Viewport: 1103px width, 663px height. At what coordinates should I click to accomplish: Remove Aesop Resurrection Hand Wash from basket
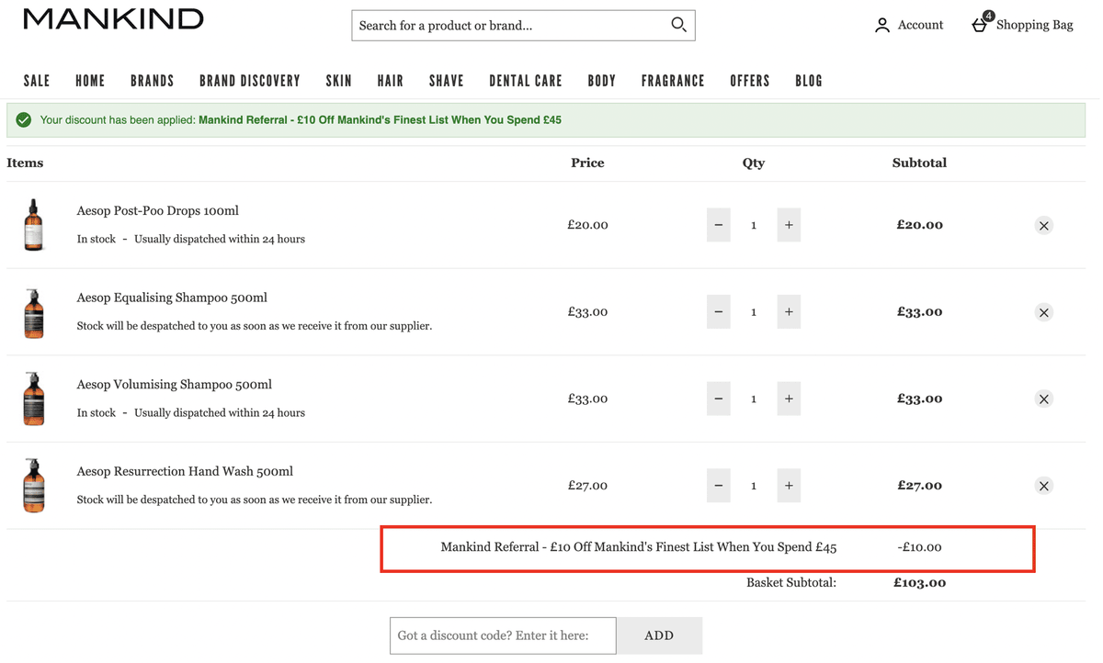pyautogui.click(x=1043, y=486)
